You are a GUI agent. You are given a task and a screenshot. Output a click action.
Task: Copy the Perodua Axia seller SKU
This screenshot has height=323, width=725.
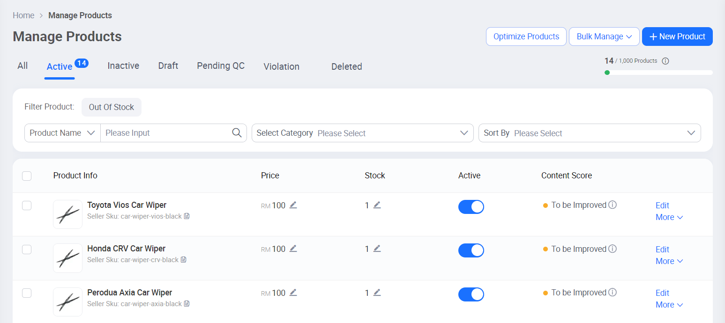187,304
